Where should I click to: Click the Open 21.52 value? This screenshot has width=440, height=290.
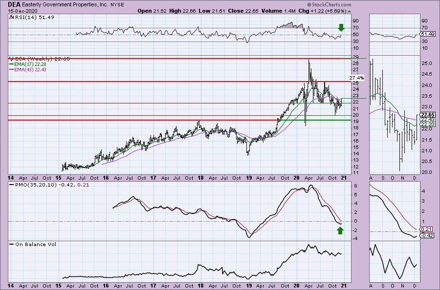(x=152, y=11)
